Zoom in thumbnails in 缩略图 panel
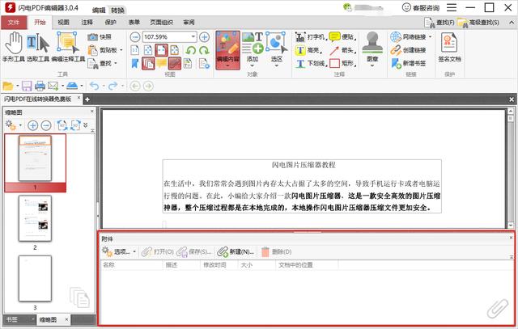Image resolution: width=518 pixels, height=329 pixels. tap(32, 125)
